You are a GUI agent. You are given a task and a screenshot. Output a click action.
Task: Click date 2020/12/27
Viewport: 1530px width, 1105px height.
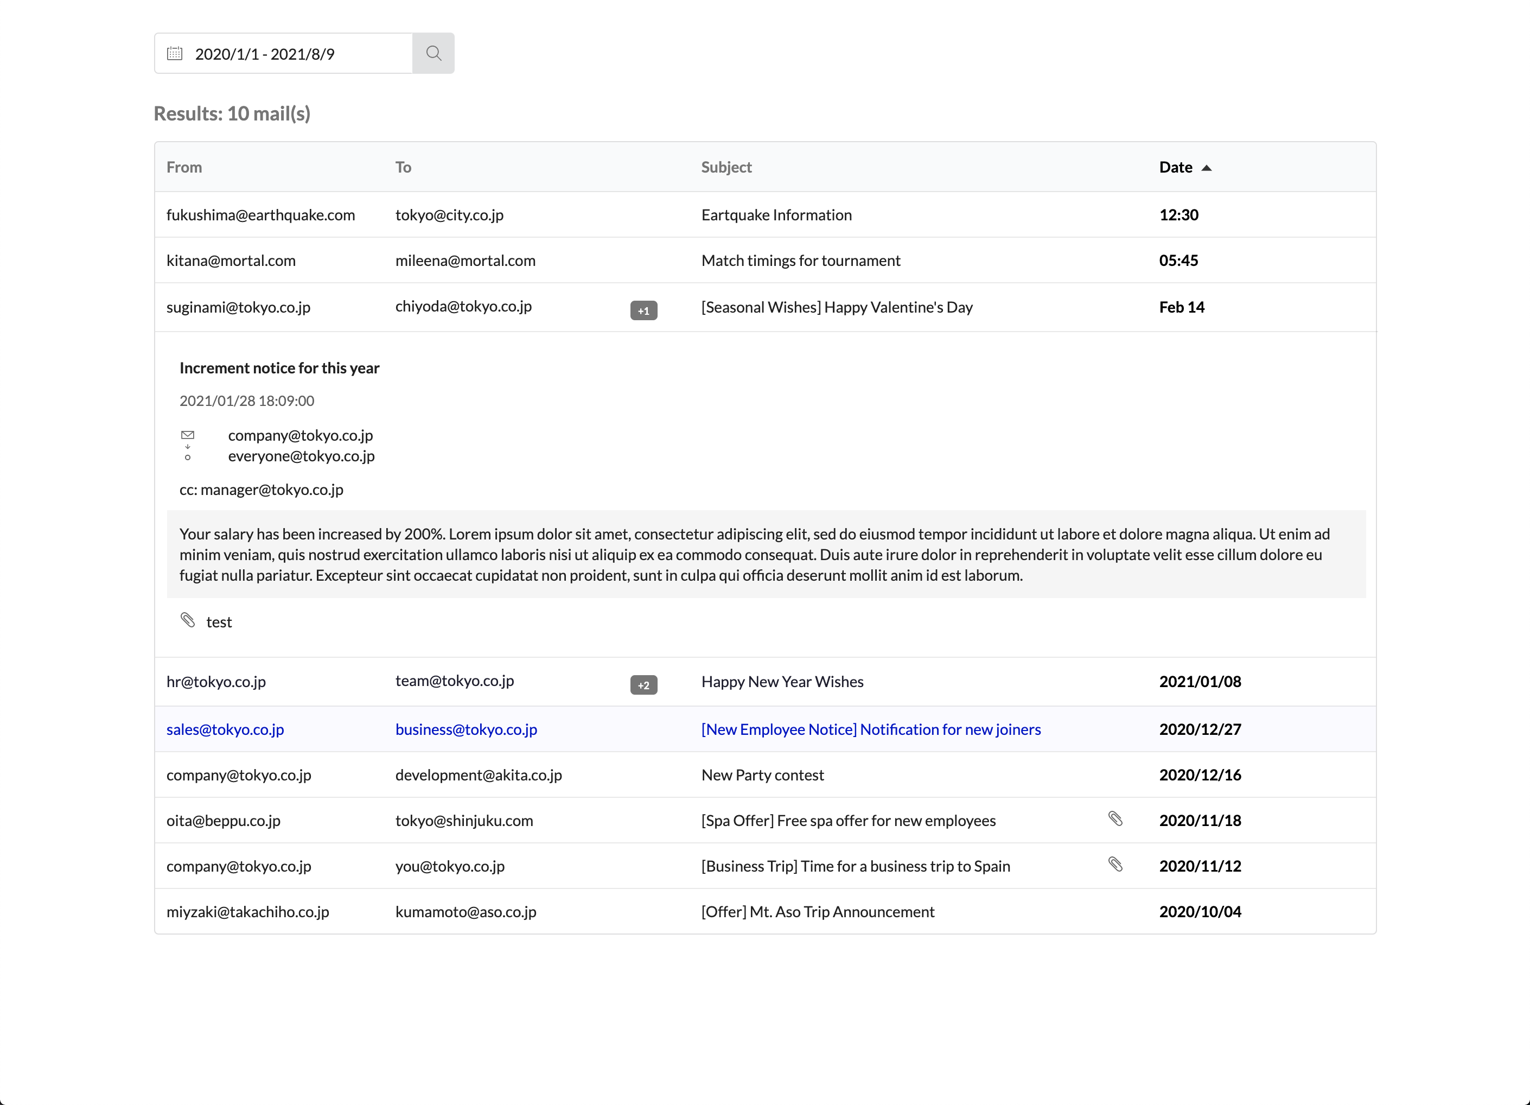(1200, 729)
